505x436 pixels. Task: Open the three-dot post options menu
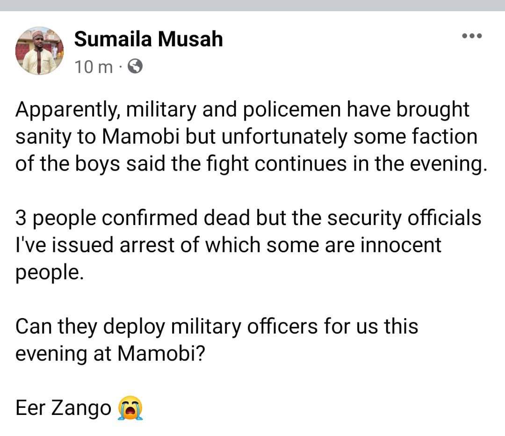pyautogui.click(x=472, y=36)
